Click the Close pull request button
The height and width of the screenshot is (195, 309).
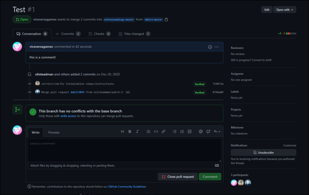click(178, 177)
